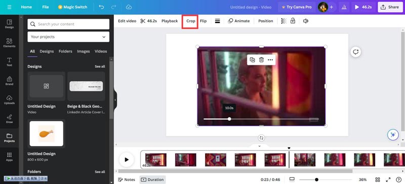
Task: Expand the Your projects dropdown
Action: pyautogui.click(x=68, y=37)
